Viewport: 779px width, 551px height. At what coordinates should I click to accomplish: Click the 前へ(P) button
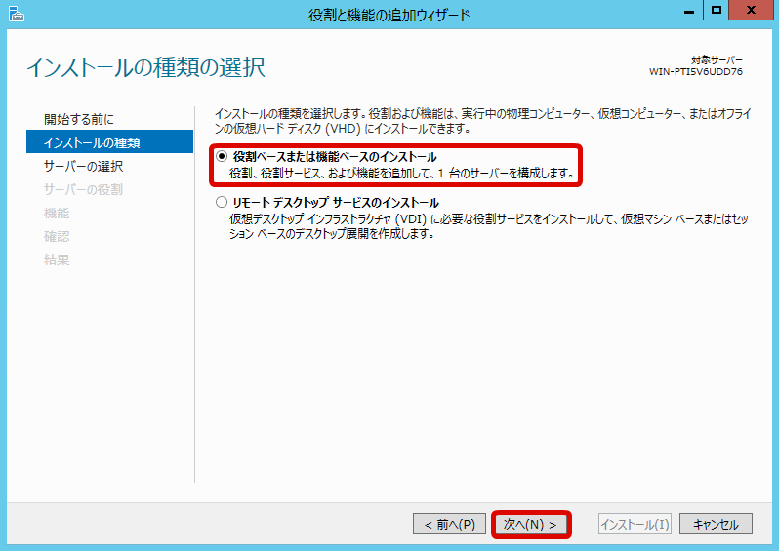[x=449, y=525]
